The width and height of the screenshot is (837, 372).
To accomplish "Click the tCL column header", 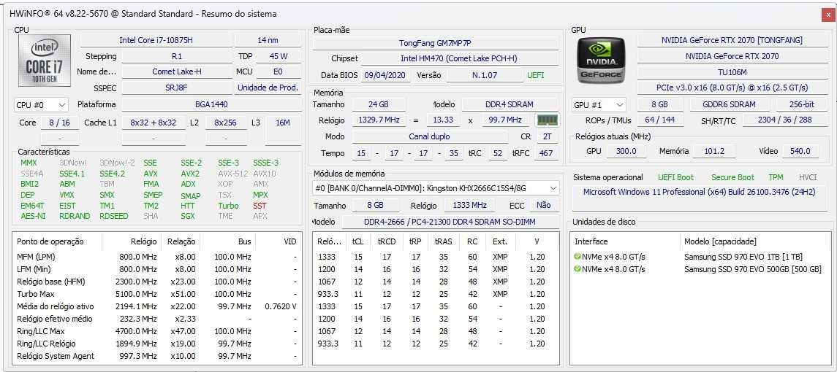I will coord(357,242).
